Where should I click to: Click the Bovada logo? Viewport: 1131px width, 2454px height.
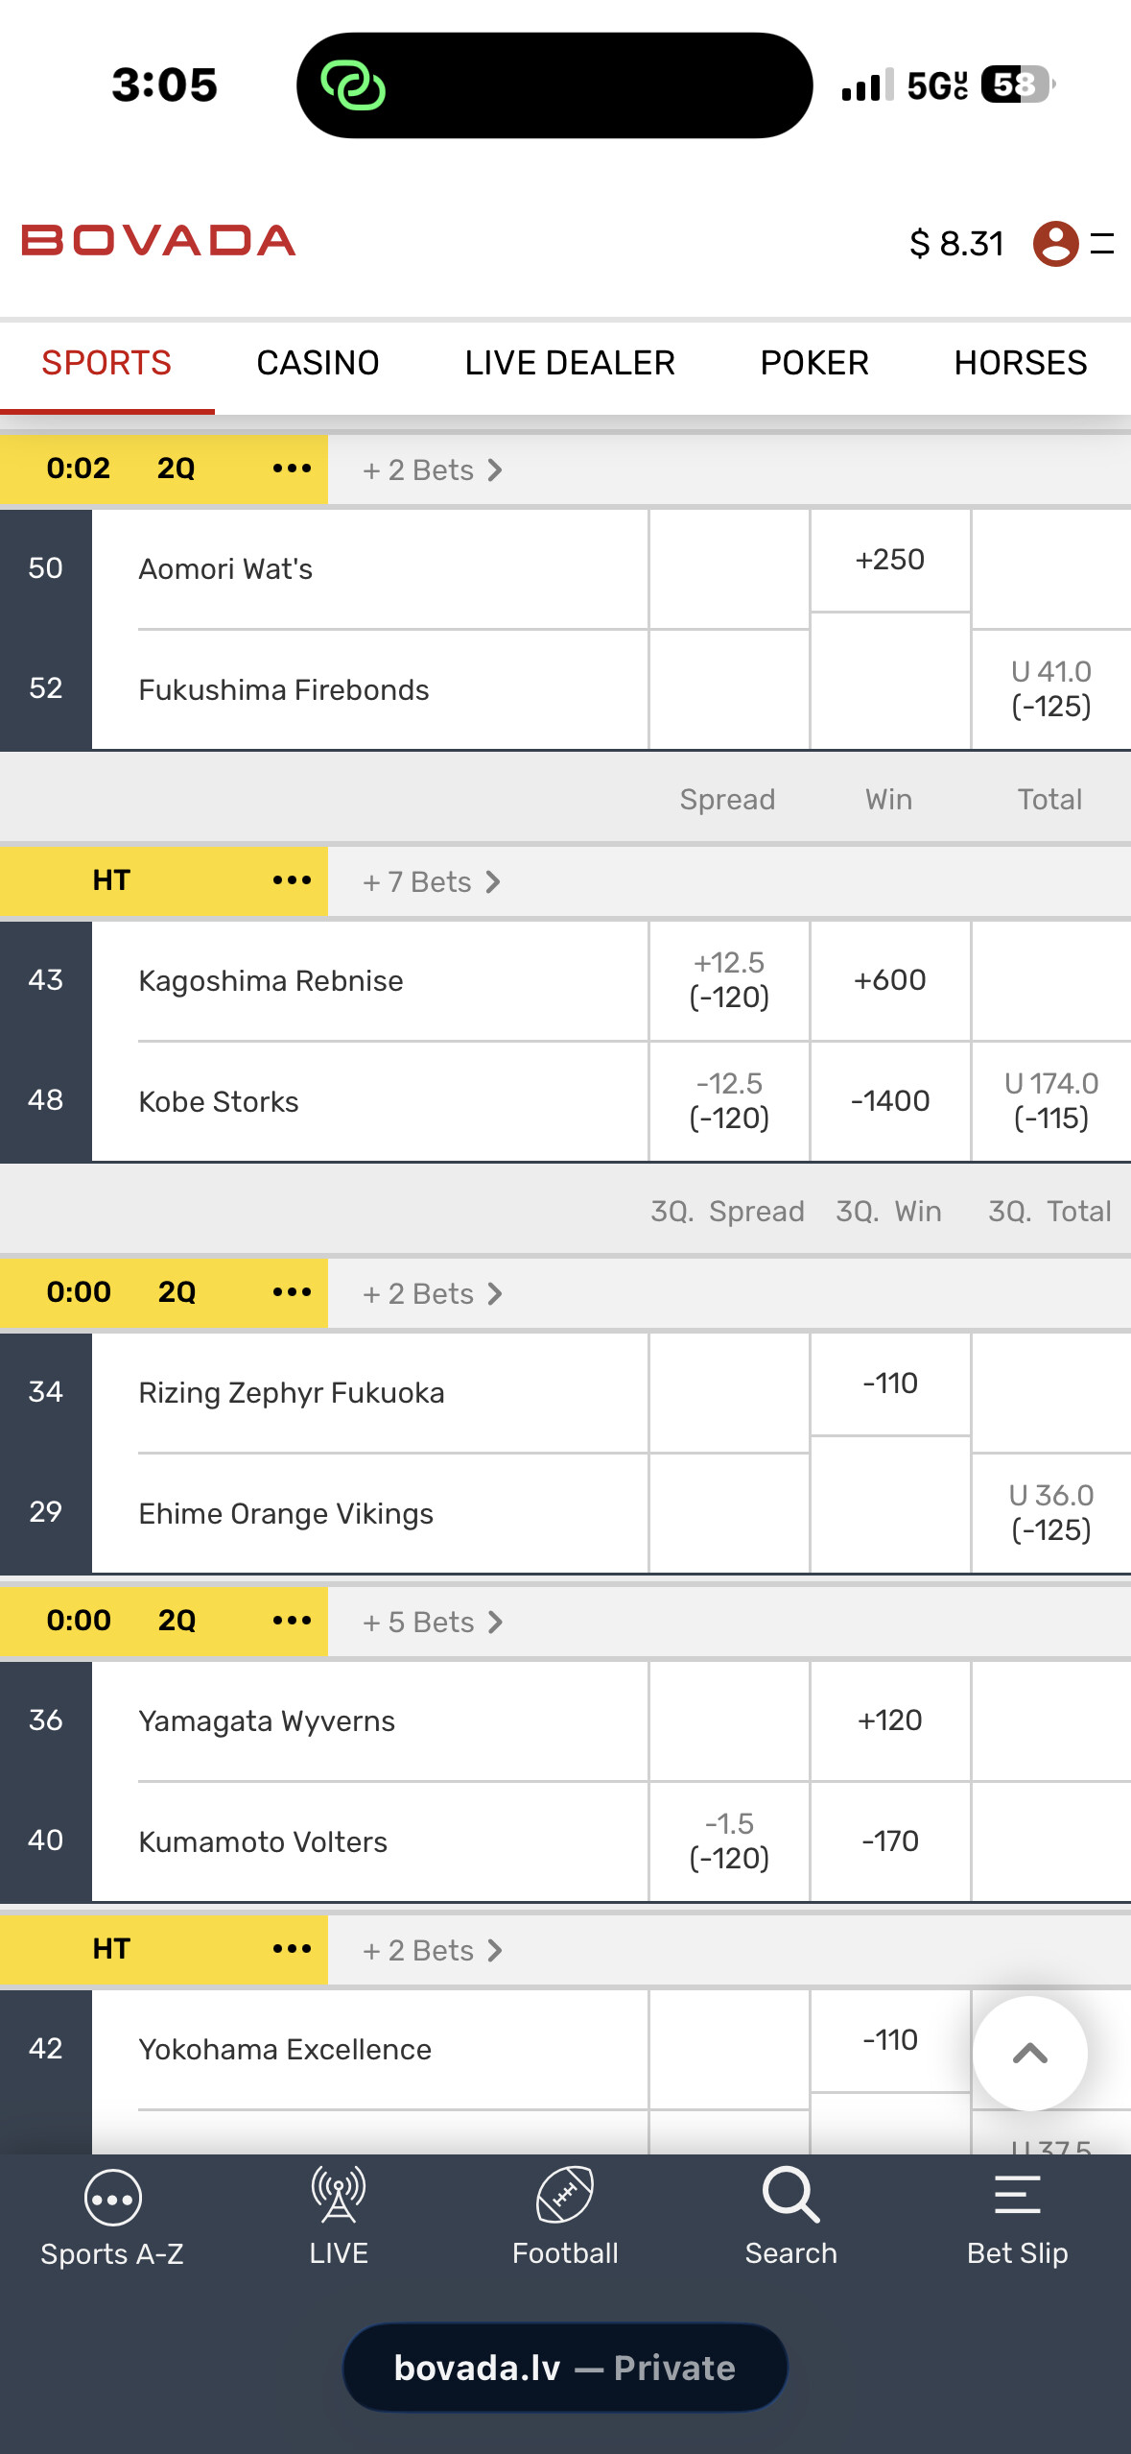point(158,240)
